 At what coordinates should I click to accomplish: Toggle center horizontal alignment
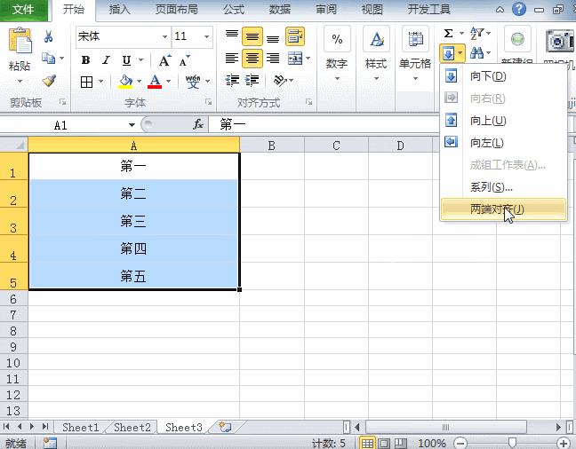click(252, 59)
